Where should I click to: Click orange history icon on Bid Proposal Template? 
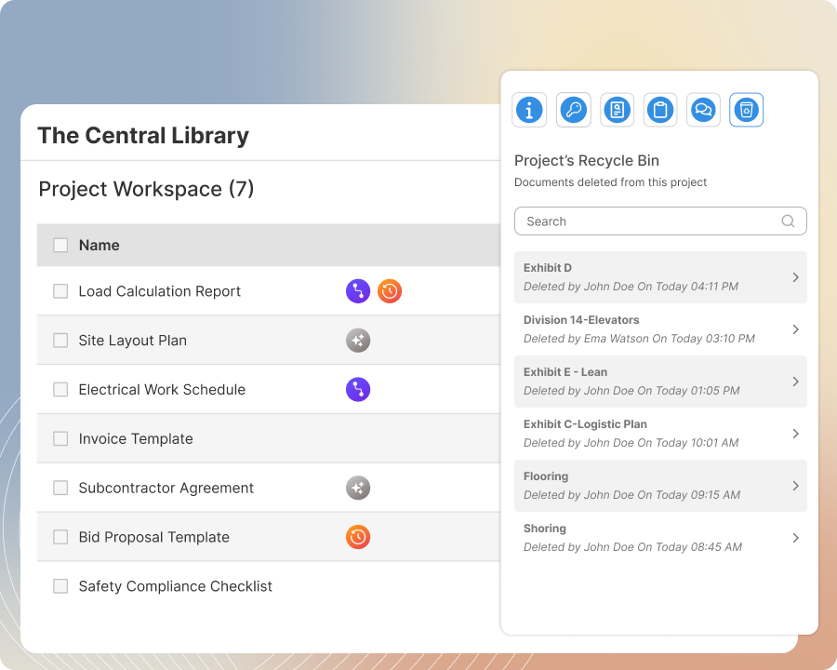pos(358,537)
